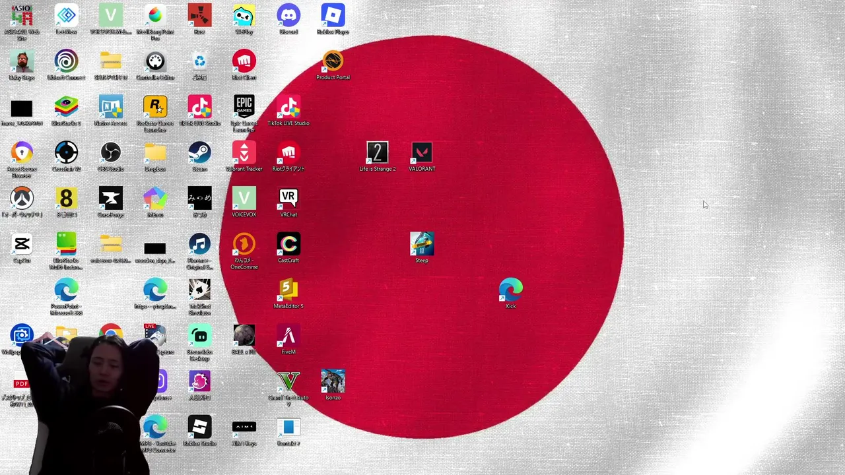
Task: Open the WePlay desktop icon
Action: click(x=244, y=16)
